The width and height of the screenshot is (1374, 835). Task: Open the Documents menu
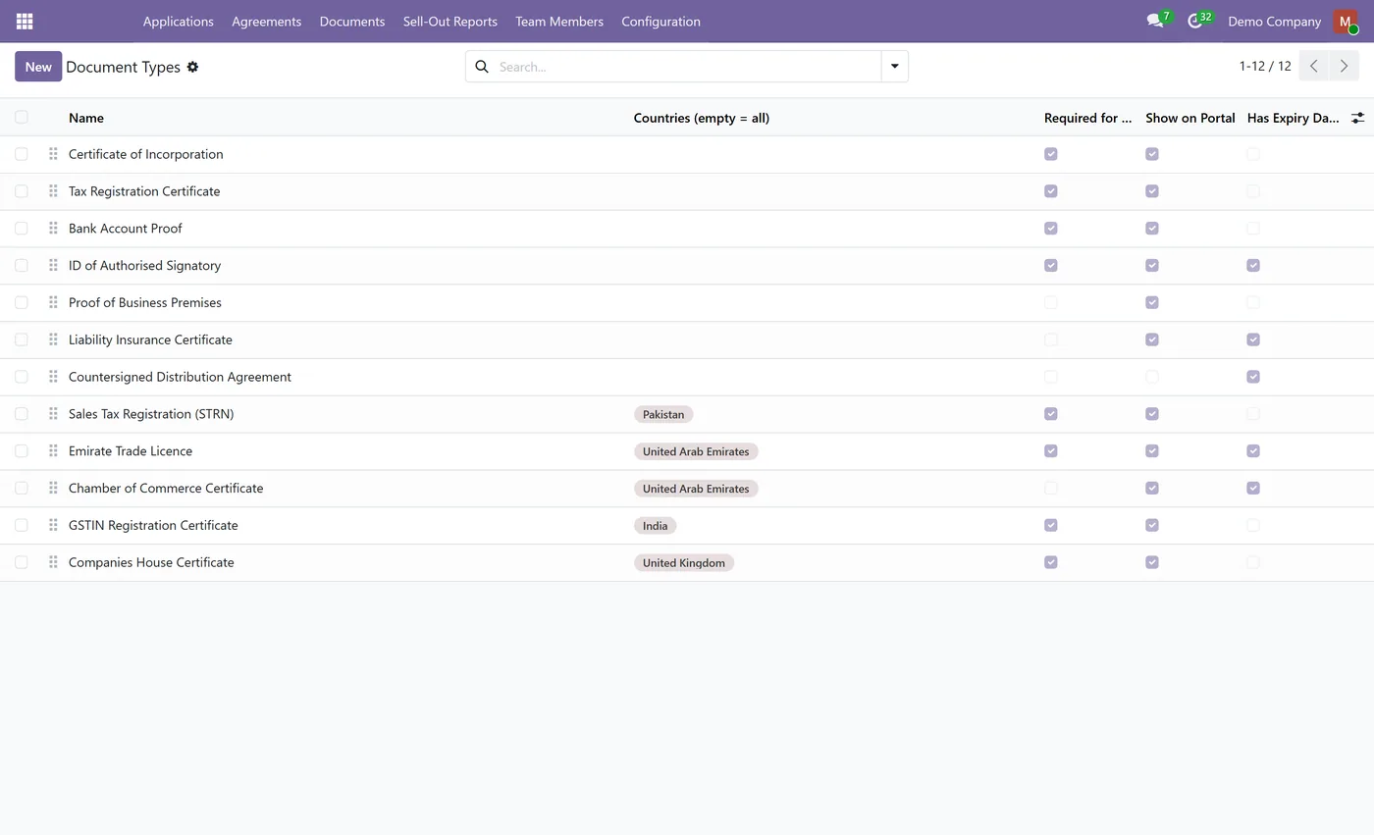pyautogui.click(x=351, y=22)
